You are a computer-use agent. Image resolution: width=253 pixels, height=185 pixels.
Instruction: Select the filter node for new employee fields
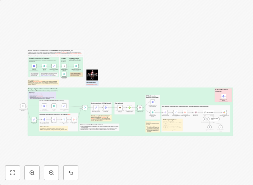[x=64, y=119]
